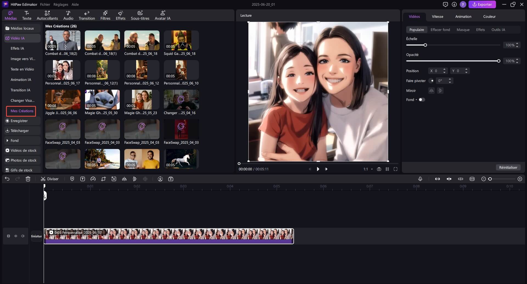This screenshot has width=527, height=284.
Task: Open the downloads icon in the title bar
Action: 454,4
